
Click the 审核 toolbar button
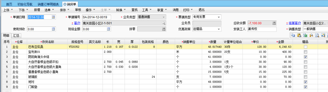tap(78, 10)
